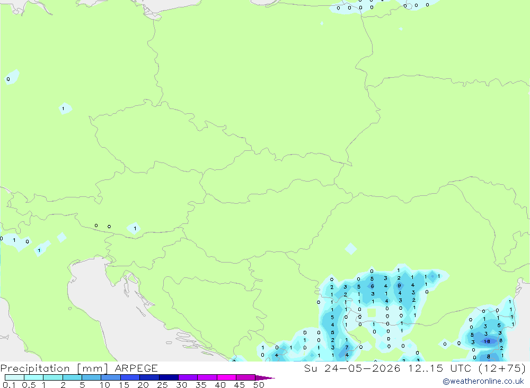Image resolution: width=530 pixels, height=388 pixels.
Task: Open the weatheronline.co.uk credit link
Action: (x=483, y=381)
